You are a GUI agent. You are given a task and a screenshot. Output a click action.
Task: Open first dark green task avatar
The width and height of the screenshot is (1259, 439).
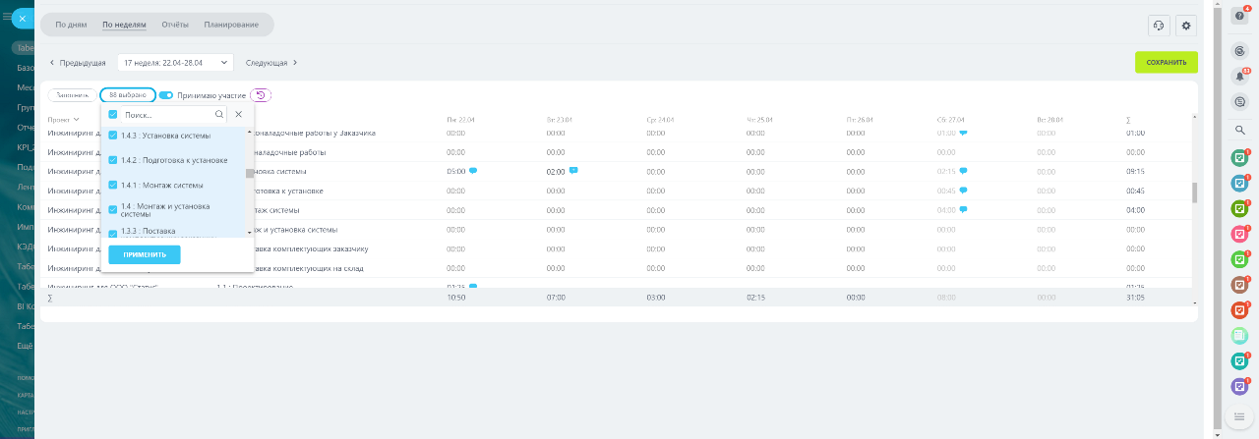1240,157
